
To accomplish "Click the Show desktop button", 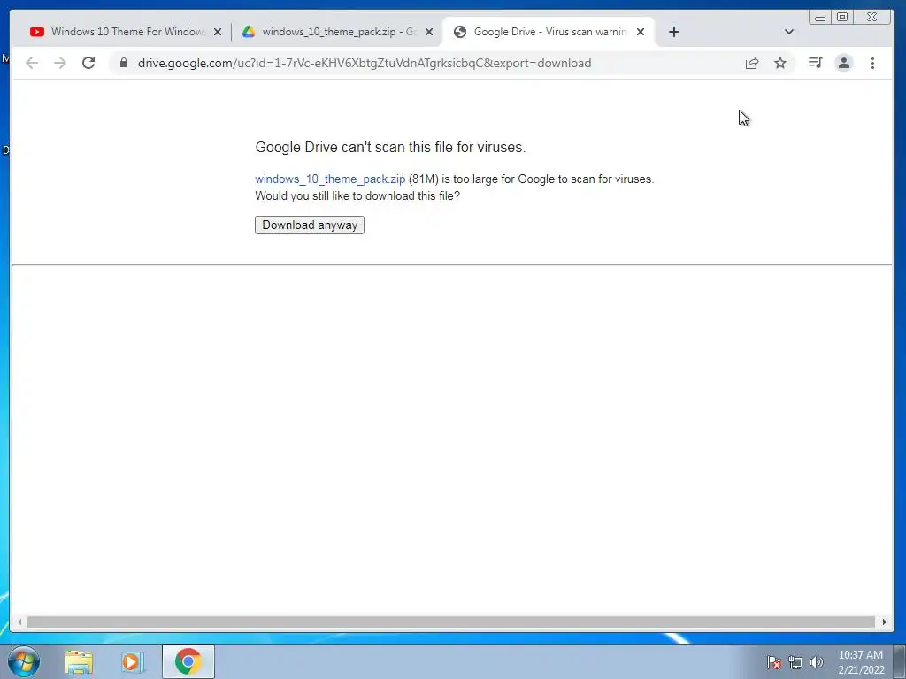I will pos(900,661).
